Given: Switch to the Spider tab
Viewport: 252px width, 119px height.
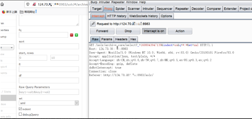Looking at the screenshot, I should tap(120, 9).
